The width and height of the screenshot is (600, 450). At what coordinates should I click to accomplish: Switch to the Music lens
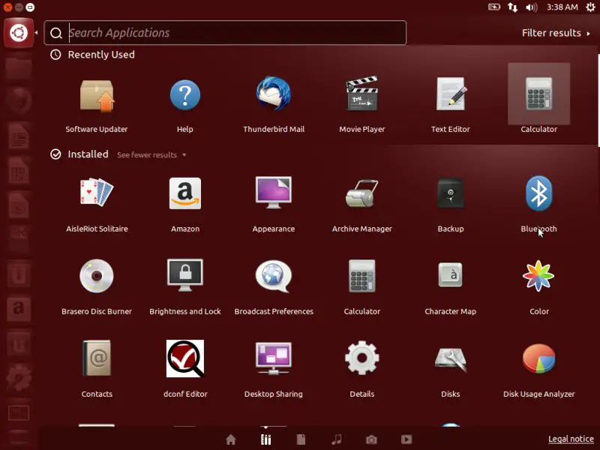click(336, 439)
